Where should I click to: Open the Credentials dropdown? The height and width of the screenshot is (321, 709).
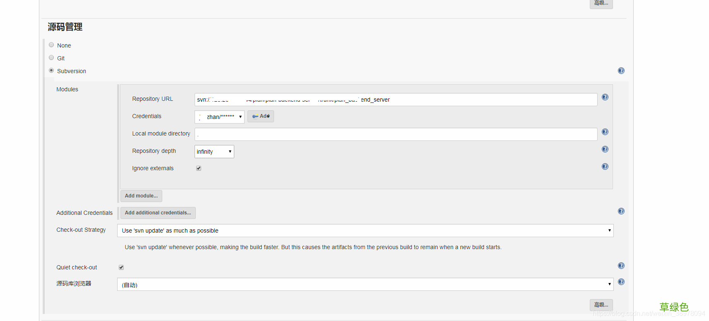click(219, 117)
